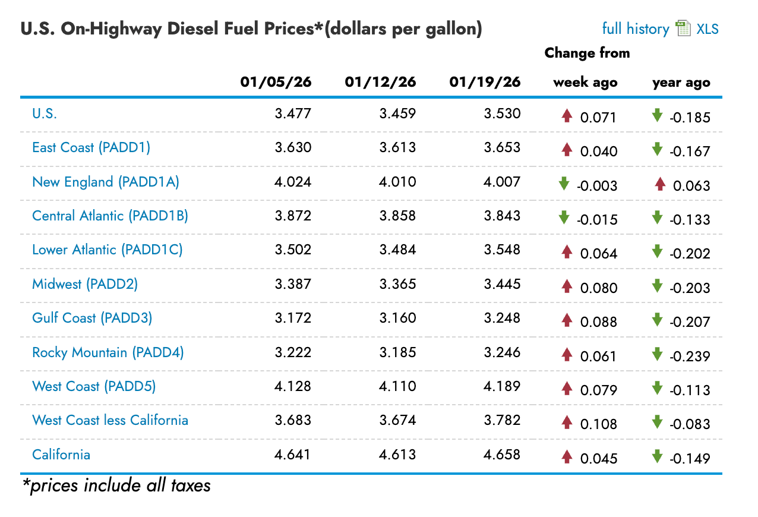
Task: Select the Midwest (PADD2) link
Action: (x=85, y=284)
